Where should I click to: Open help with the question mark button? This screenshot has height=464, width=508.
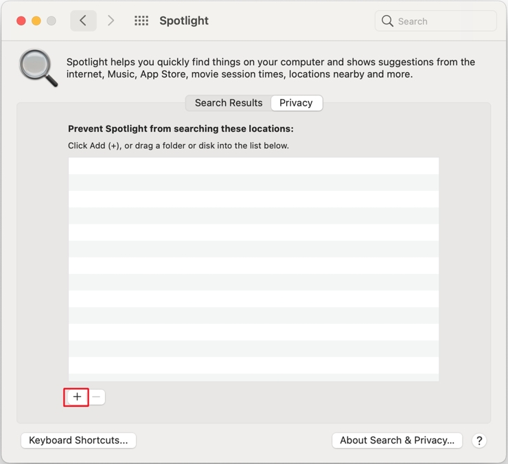pyautogui.click(x=479, y=441)
